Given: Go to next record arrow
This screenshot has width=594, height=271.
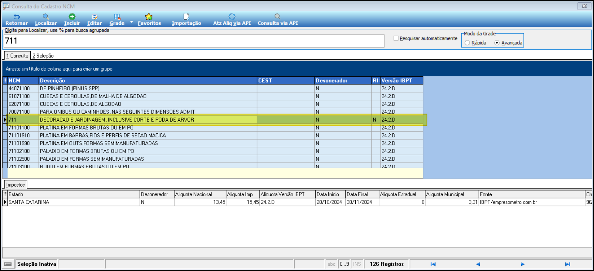Looking at the screenshot, I should click(x=522, y=264).
